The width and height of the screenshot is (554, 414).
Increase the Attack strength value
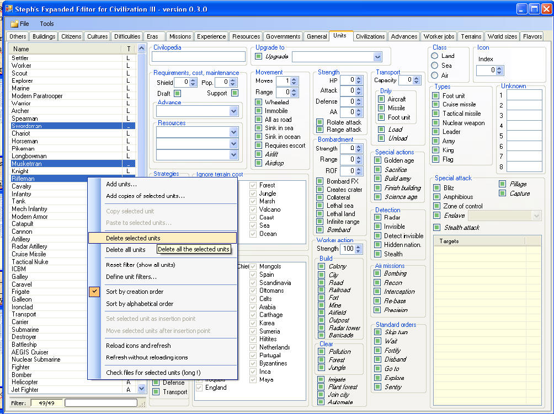pyautogui.click(x=359, y=89)
